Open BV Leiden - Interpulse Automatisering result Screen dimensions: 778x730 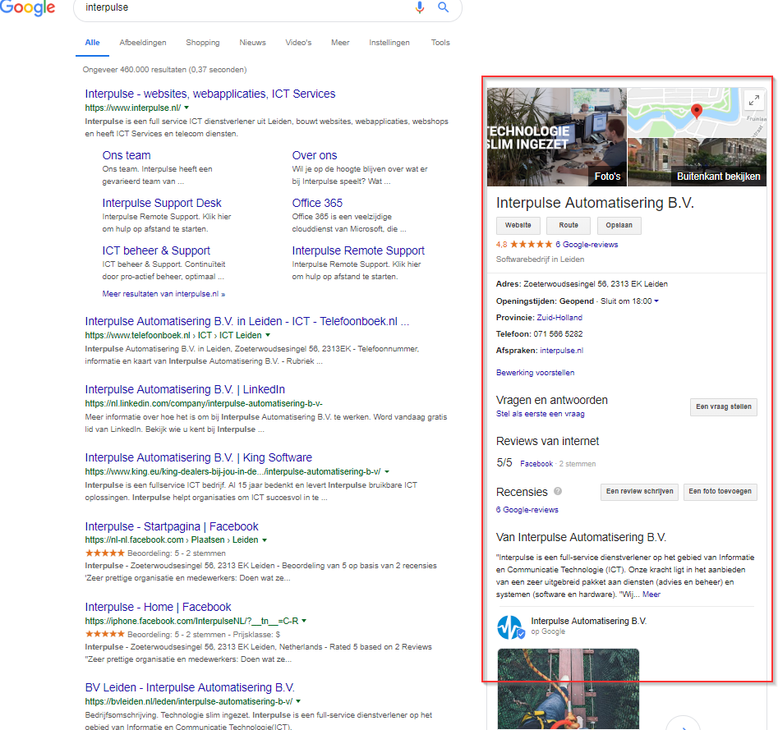click(190, 688)
